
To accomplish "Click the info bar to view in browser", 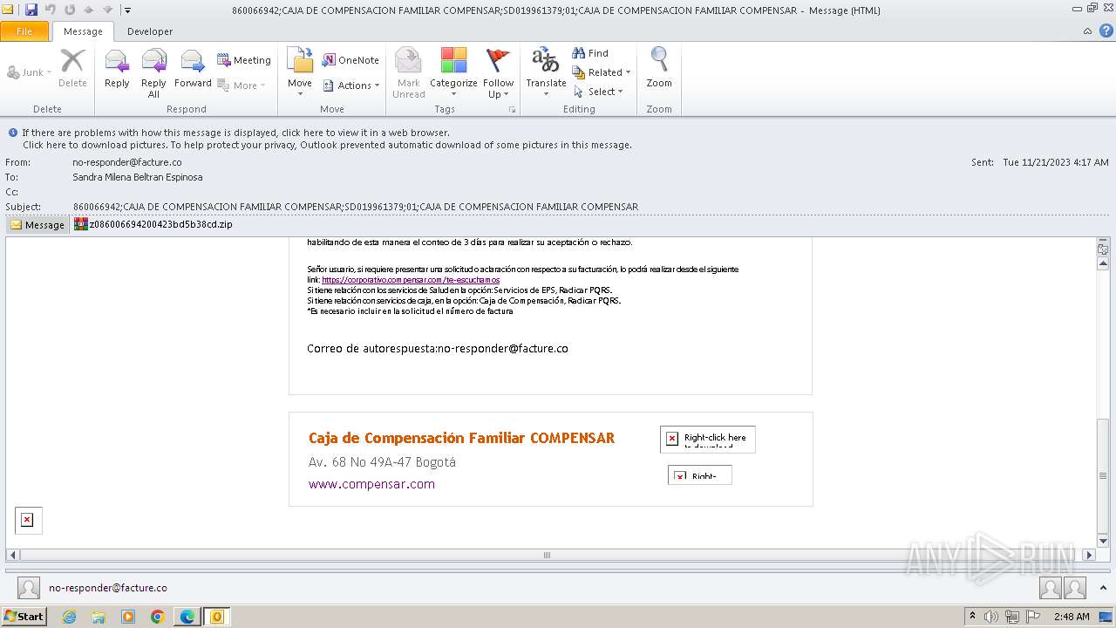I will [235, 133].
